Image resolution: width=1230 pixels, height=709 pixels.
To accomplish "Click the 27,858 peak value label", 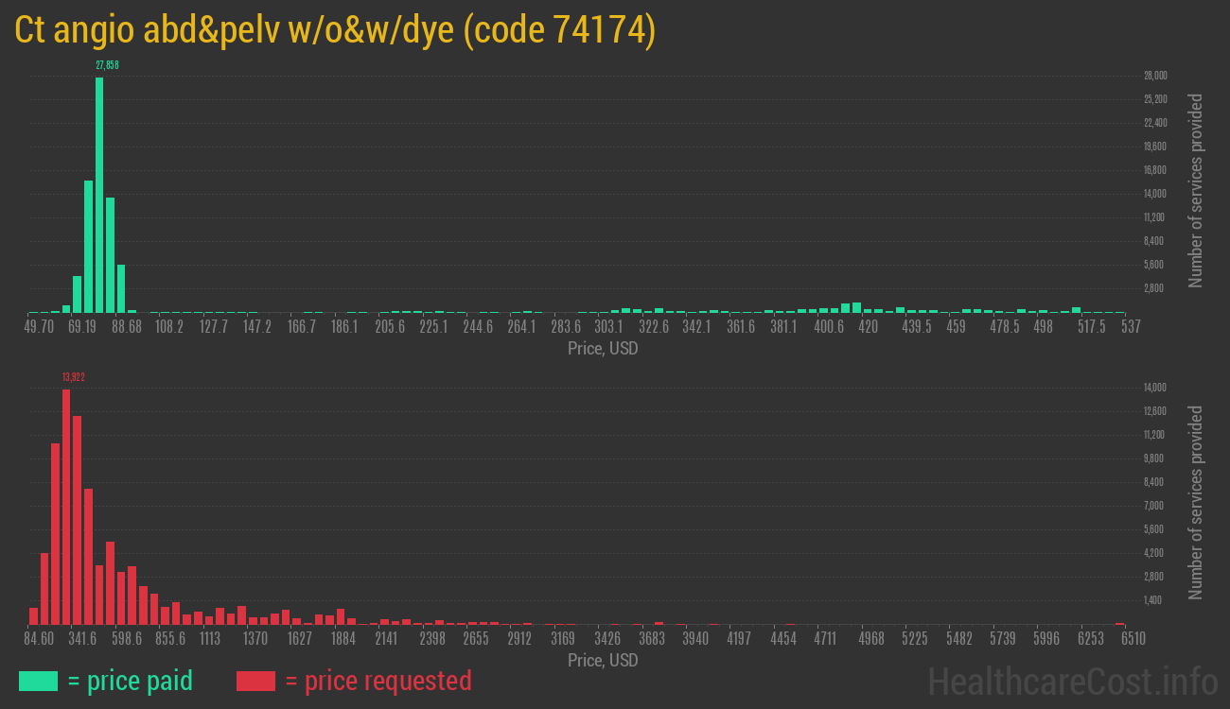I will (107, 65).
